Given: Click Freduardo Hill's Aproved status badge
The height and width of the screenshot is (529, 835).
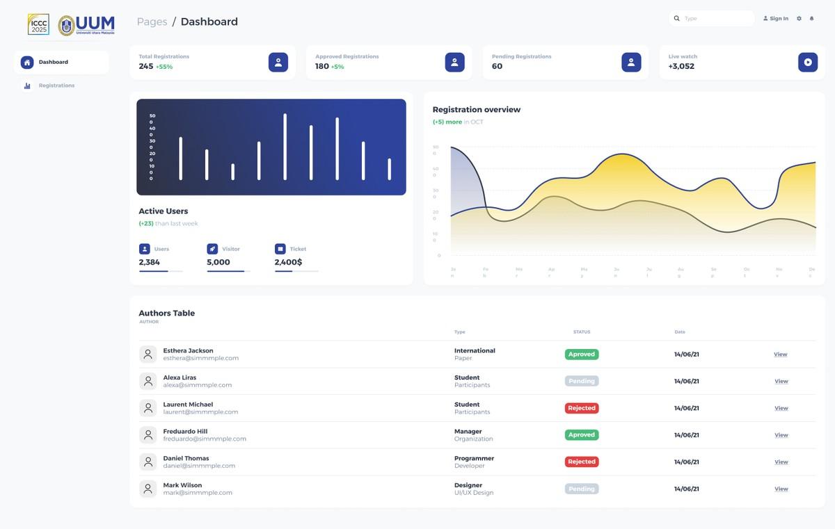Looking at the screenshot, I should pyautogui.click(x=582, y=435).
